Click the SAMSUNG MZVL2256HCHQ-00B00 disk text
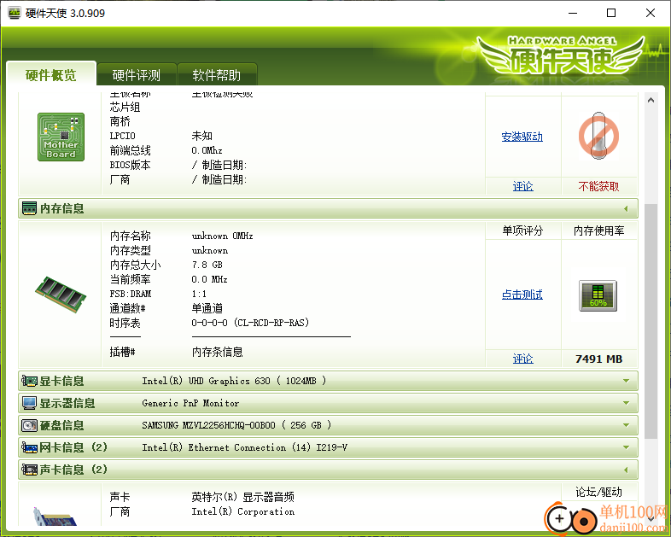The image size is (671, 537). (236, 425)
